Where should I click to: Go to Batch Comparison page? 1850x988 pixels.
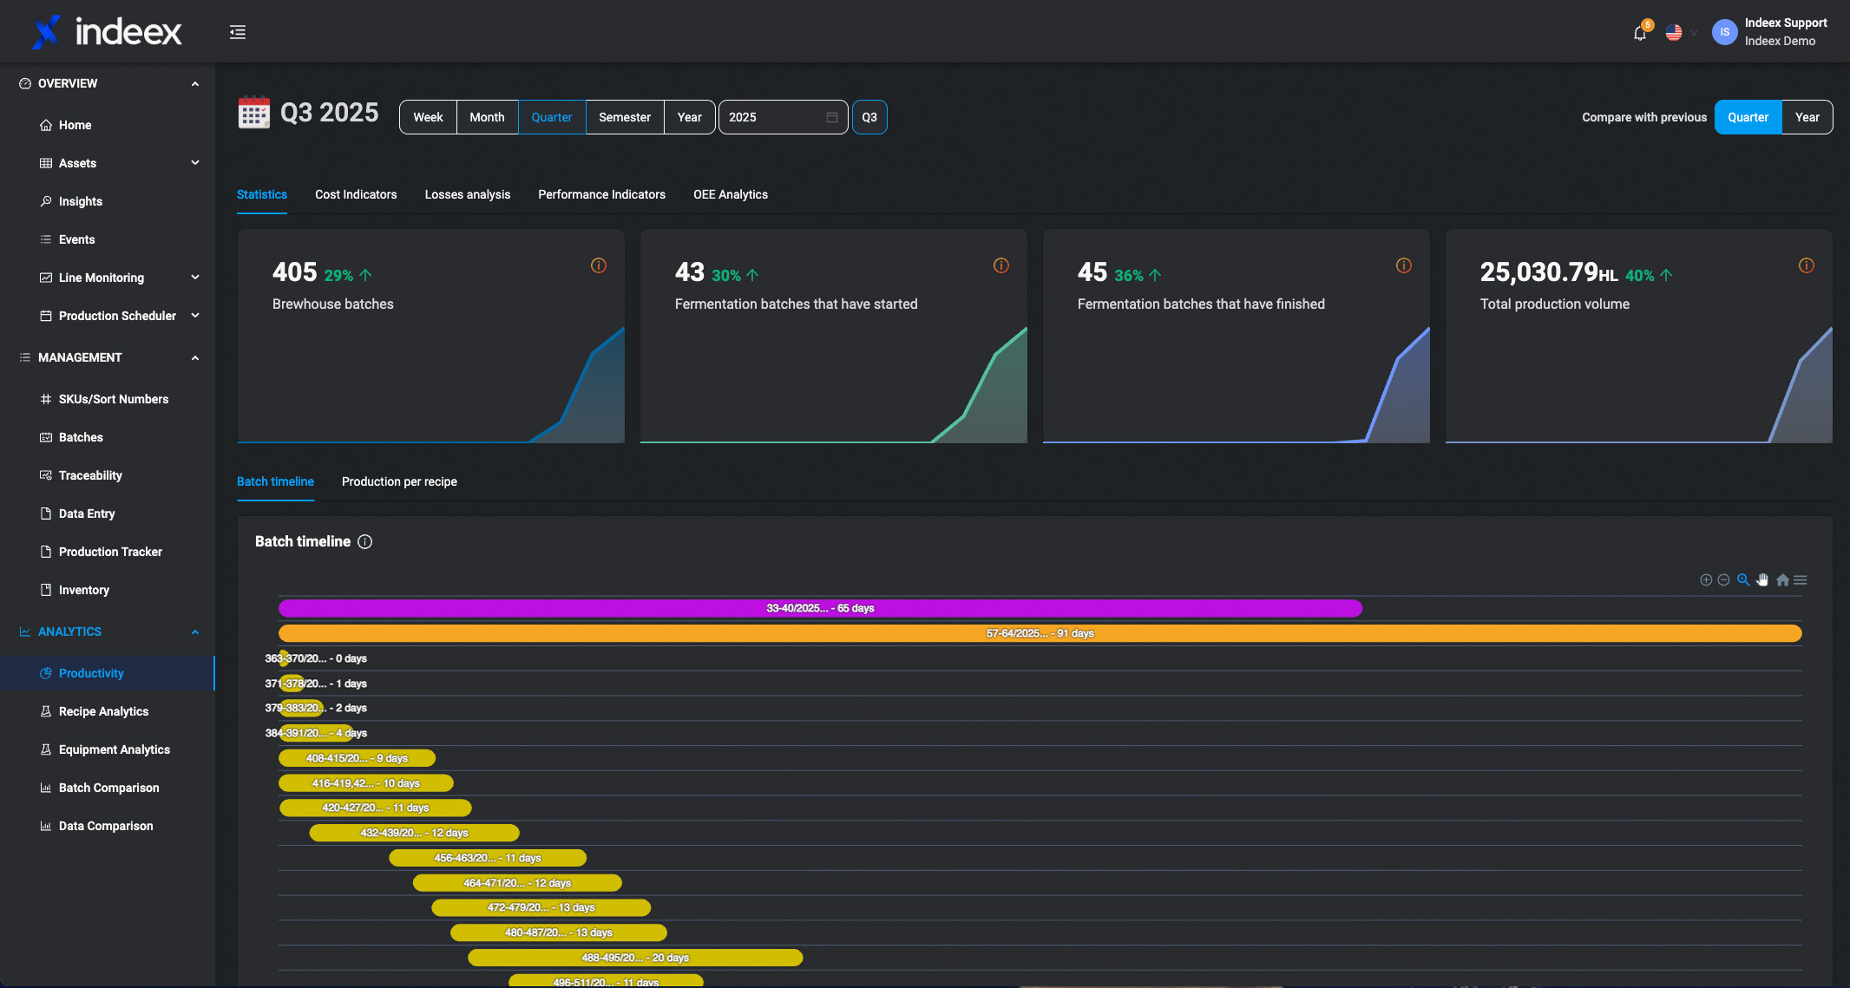coord(108,788)
